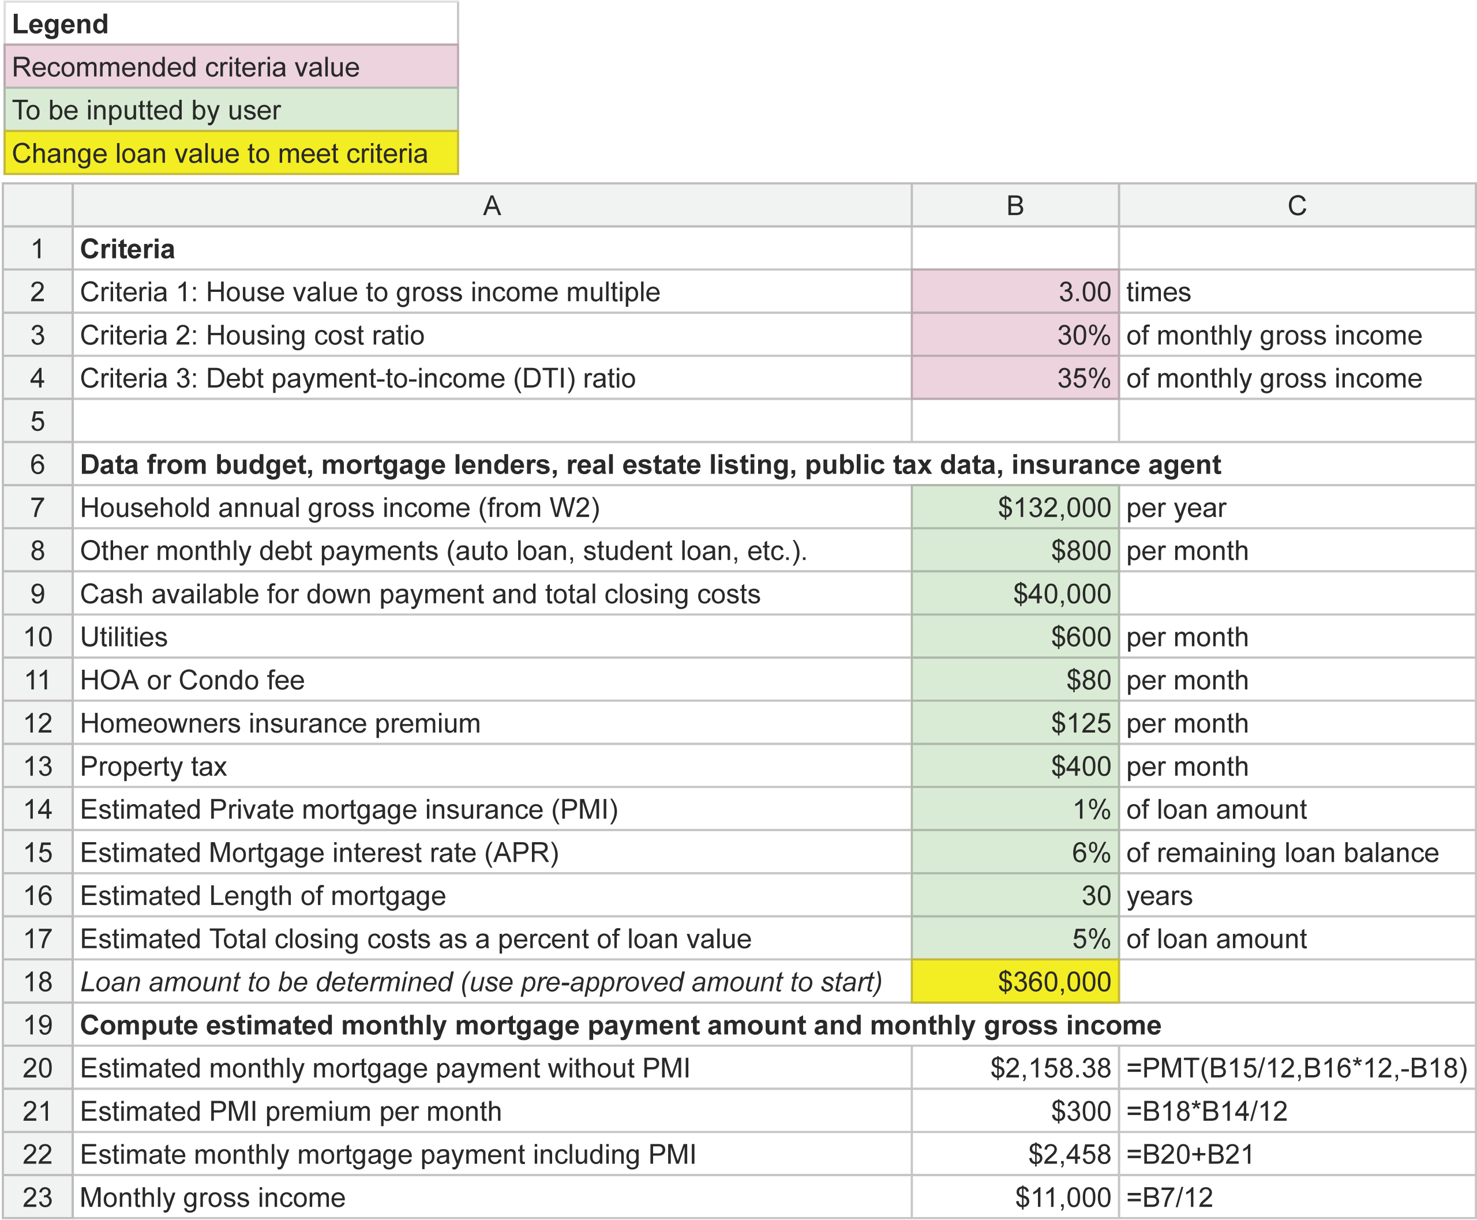Viewport: 1477px width, 1220px height.
Task: Select the yellow loan amount cell $360,000
Action: tap(1014, 982)
